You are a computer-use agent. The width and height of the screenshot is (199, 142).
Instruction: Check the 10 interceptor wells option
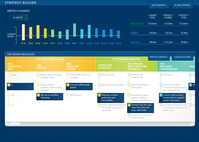coord(9,95)
